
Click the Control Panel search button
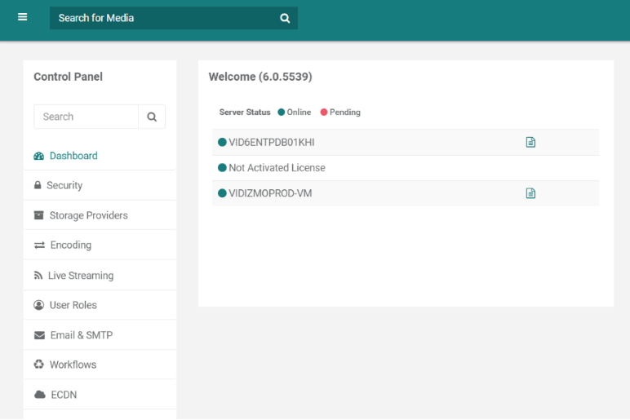click(152, 117)
